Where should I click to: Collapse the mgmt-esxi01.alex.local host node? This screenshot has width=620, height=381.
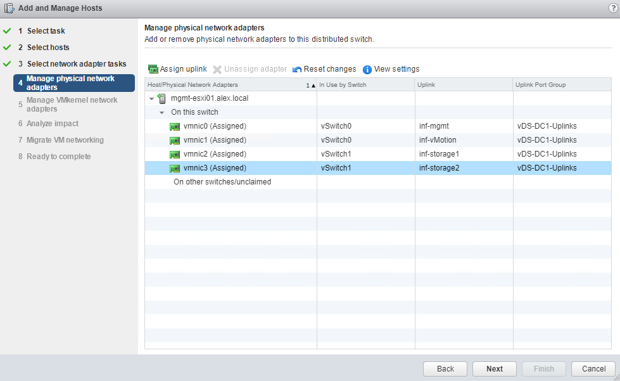(x=152, y=99)
